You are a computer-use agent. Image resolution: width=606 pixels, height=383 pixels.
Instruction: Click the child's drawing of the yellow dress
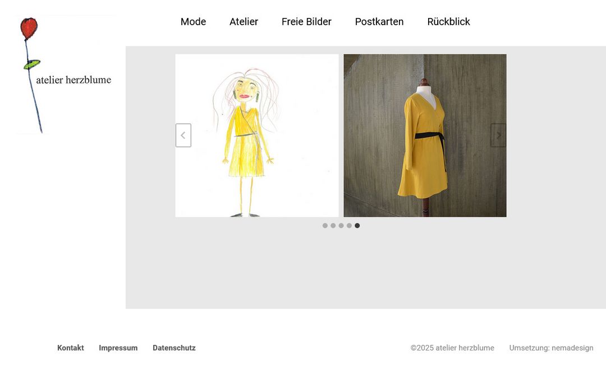[257, 135]
